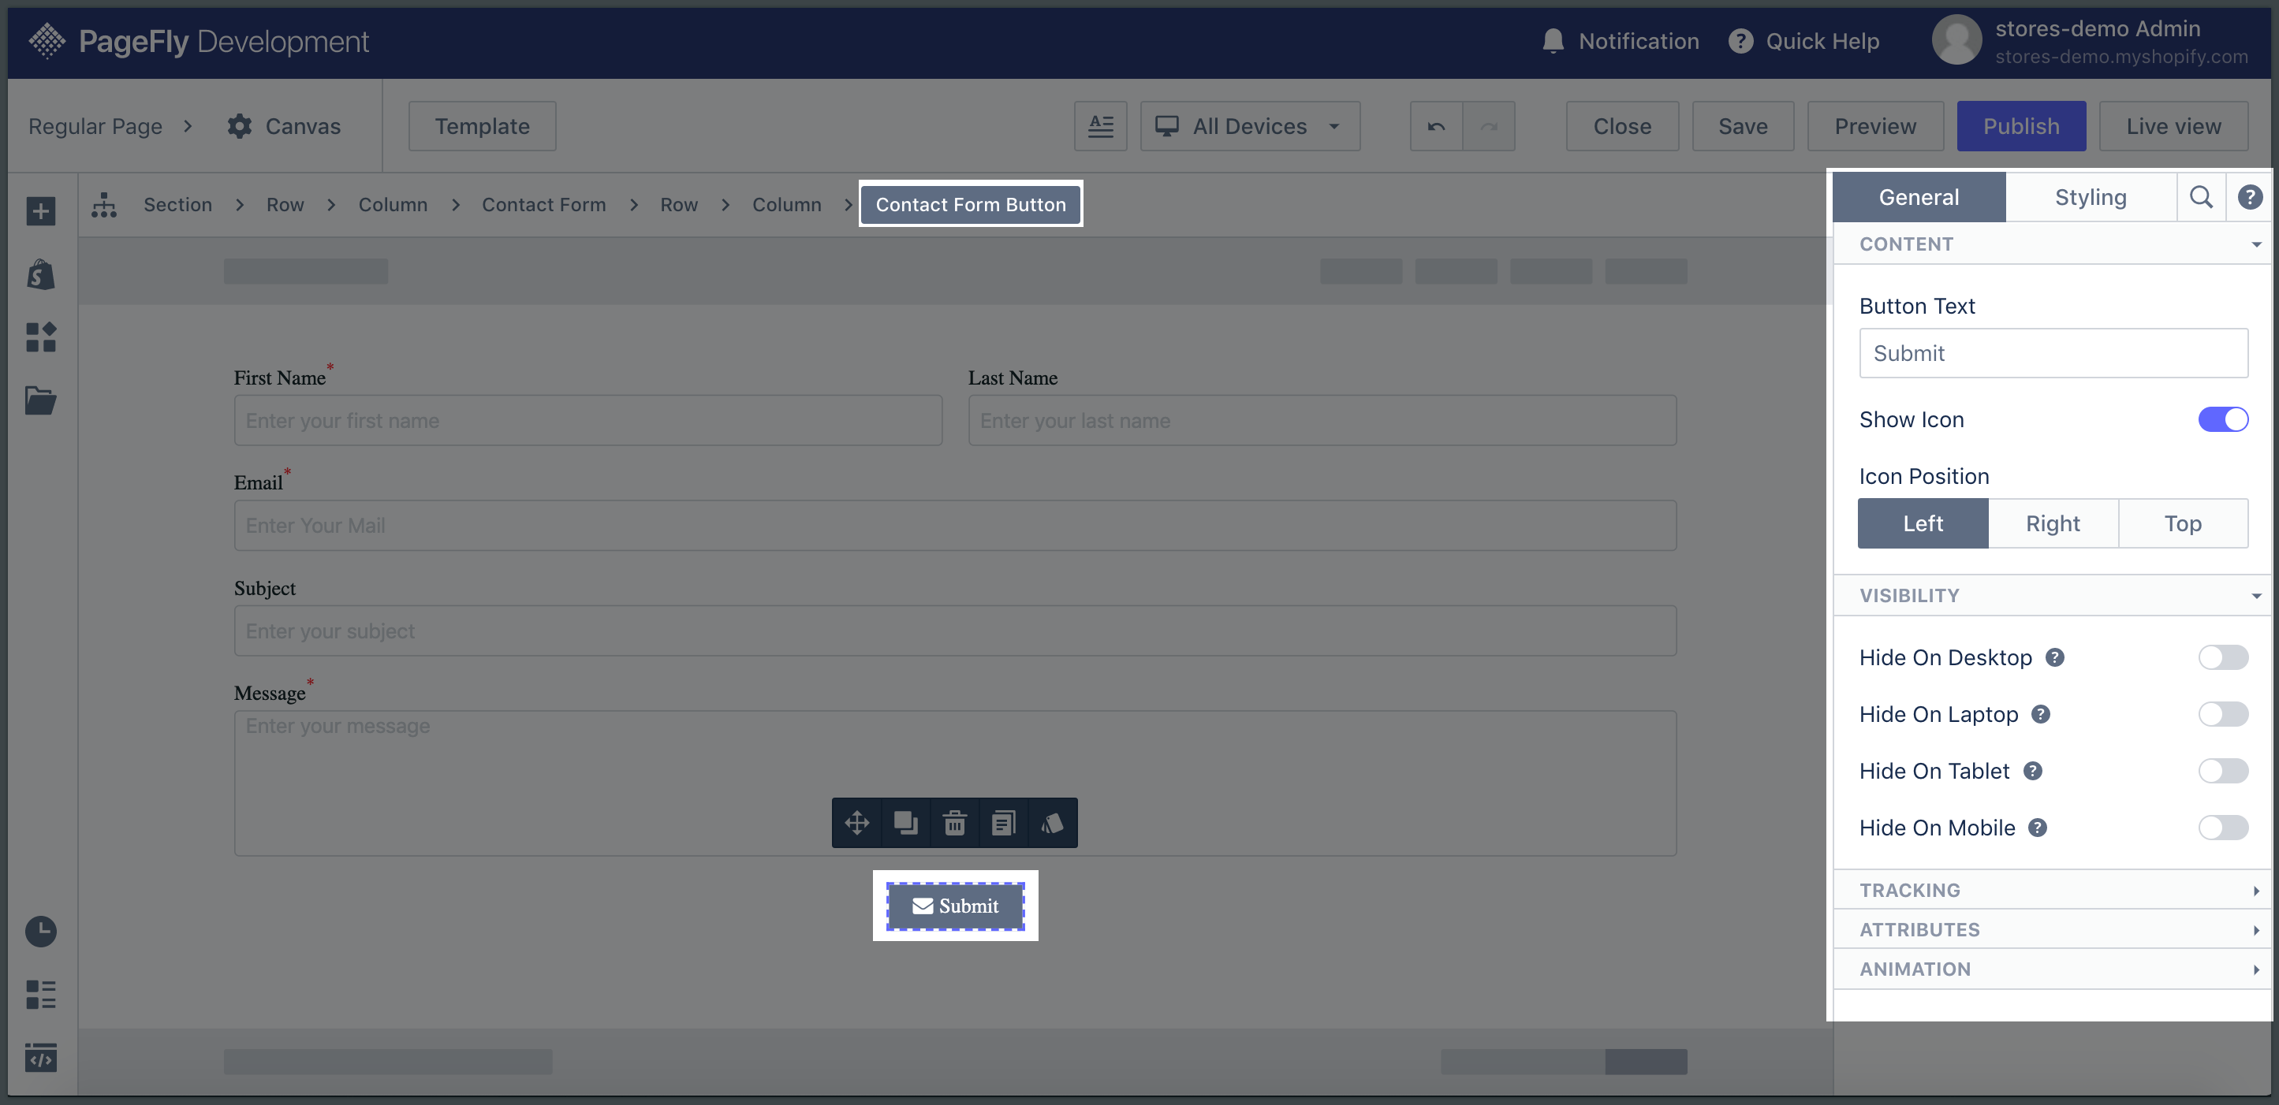Click the First Name input field

pos(587,421)
